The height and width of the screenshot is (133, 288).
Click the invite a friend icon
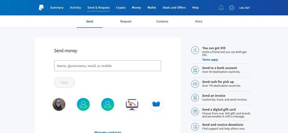195,50
